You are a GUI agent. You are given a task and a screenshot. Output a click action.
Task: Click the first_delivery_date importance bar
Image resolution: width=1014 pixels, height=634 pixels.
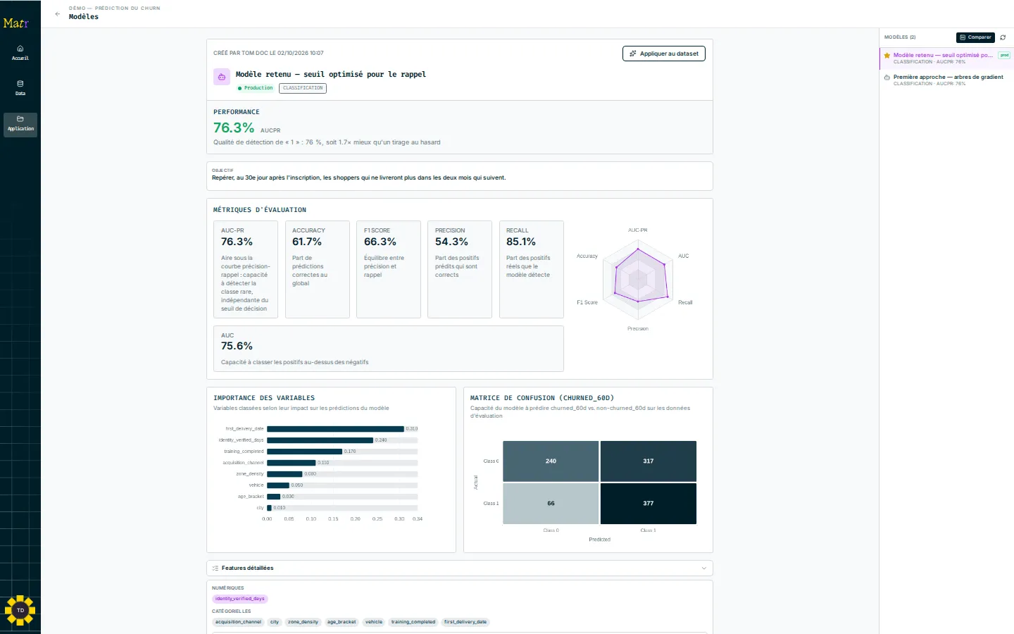(x=335, y=429)
